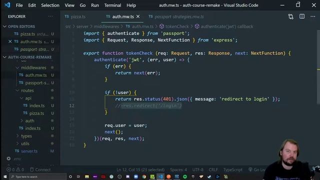Open the Terminal menu

click(x=112, y=5)
